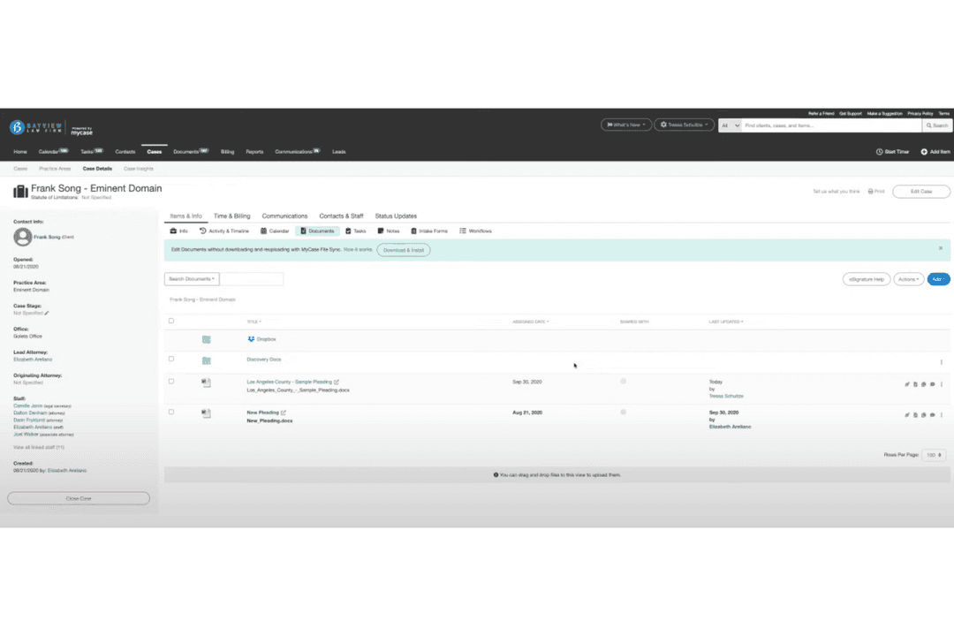Click the copy icon on New Pleading row

924,415
